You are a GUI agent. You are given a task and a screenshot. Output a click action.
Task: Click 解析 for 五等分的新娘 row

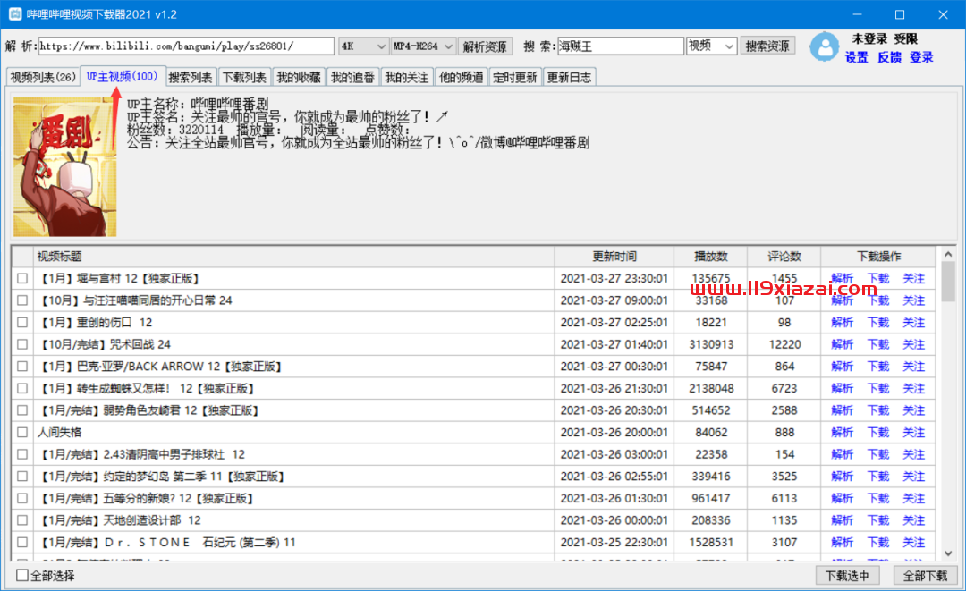pyautogui.click(x=842, y=498)
